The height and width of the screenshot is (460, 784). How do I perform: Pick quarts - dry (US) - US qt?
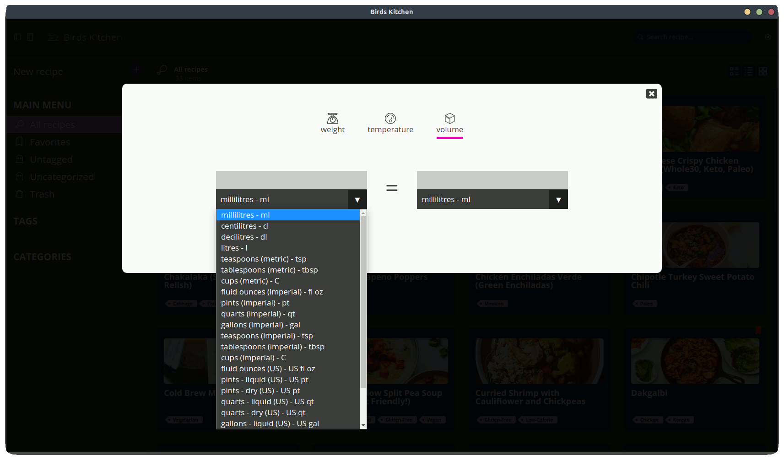tap(288, 412)
